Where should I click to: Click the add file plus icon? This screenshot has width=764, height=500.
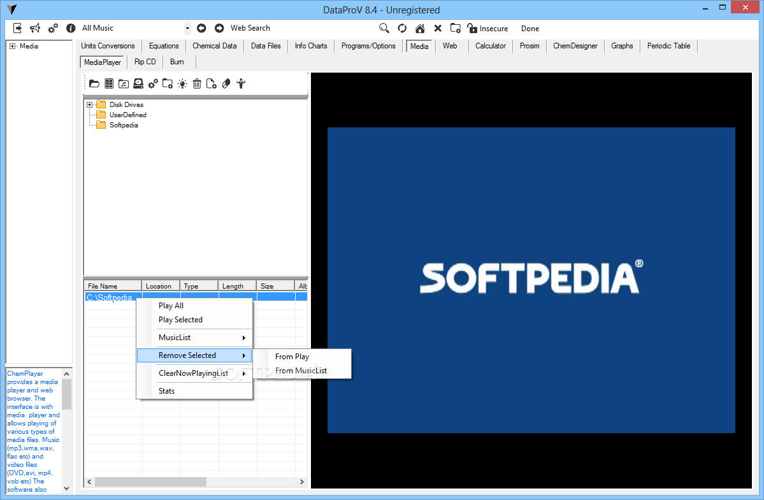(212, 83)
